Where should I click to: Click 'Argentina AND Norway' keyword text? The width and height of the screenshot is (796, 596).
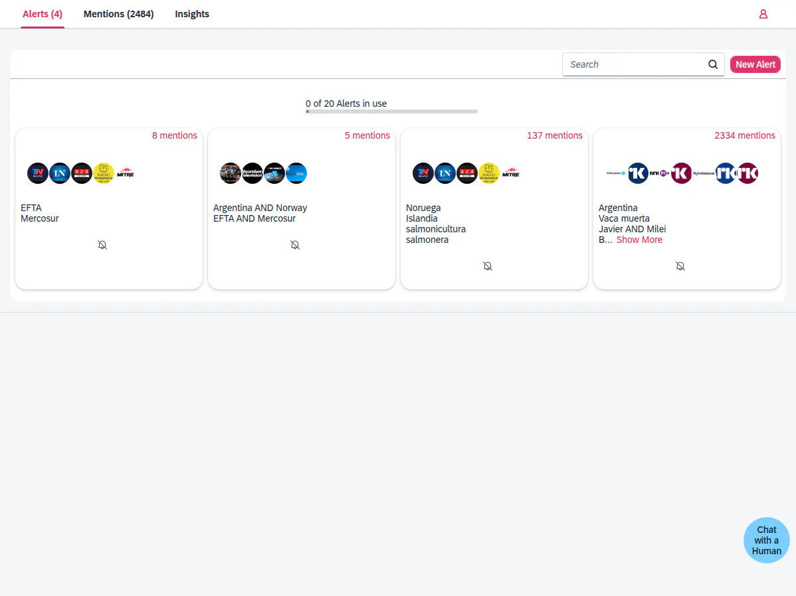pos(260,208)
